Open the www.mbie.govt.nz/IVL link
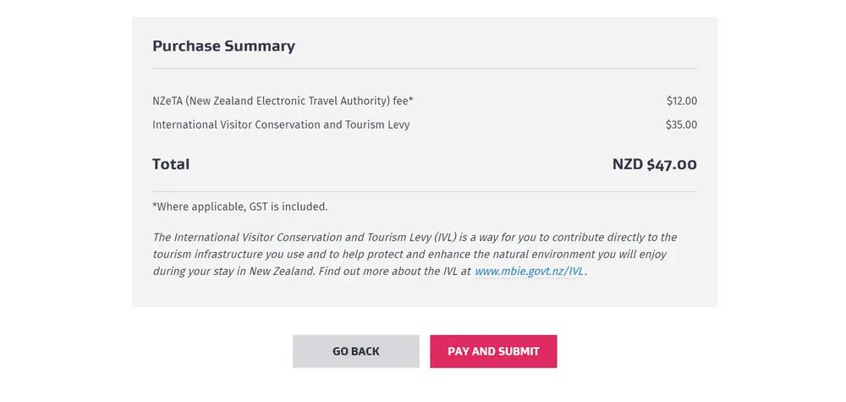This screenshot has width=846, height=402. tap(529, 272)
